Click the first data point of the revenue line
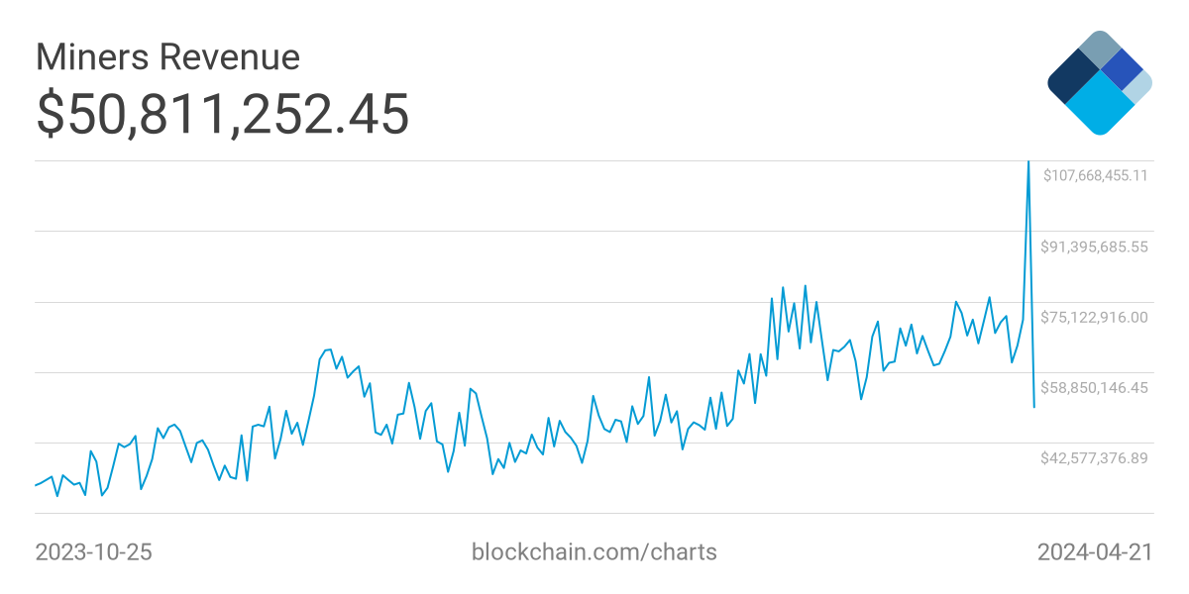The width and height of the screenshot is (1189, 594). click(36, 485)
